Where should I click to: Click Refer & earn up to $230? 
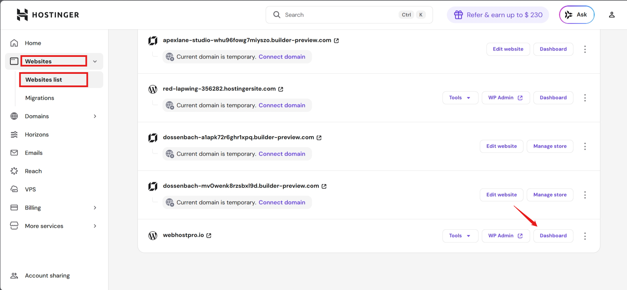point(498,15)
